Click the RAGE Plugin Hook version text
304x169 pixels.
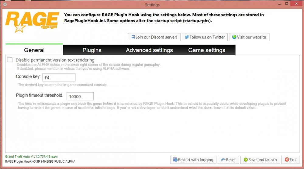[x=40, y=161]
